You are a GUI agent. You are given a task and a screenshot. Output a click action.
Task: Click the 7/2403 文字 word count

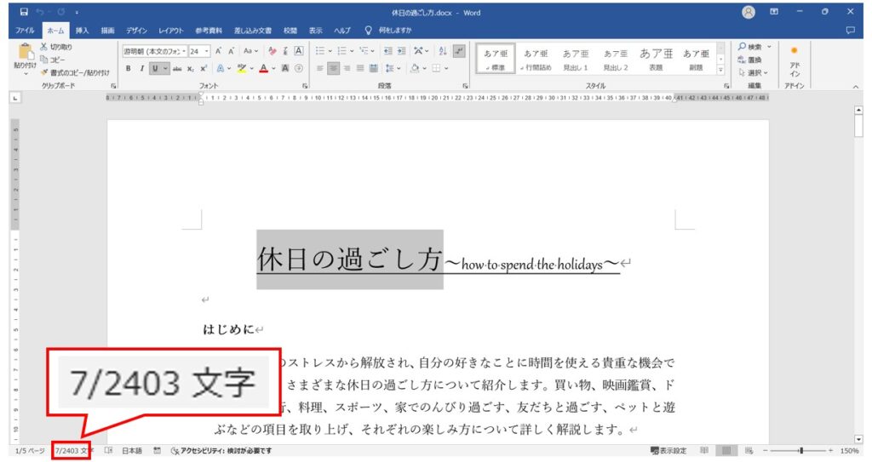point(72,451)
